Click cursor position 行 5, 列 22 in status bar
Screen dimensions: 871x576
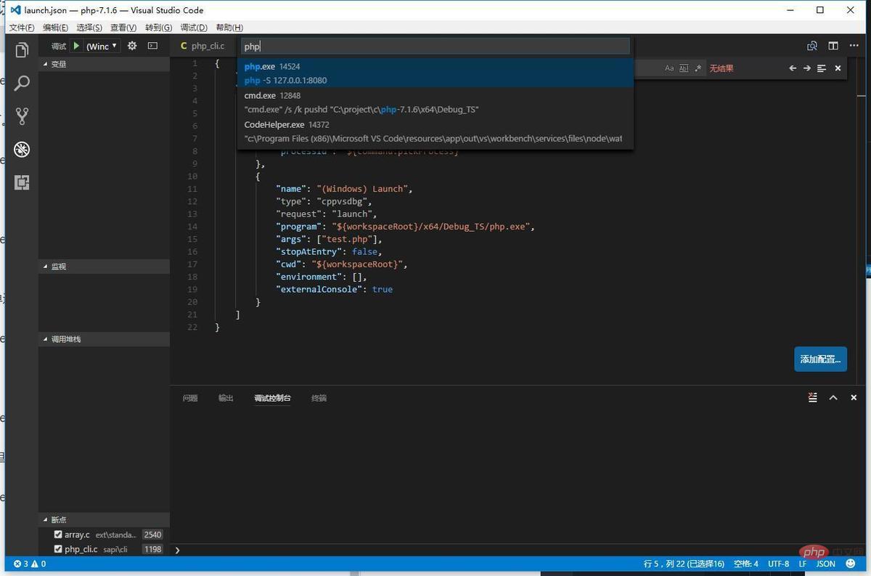[x=684, y=564]
